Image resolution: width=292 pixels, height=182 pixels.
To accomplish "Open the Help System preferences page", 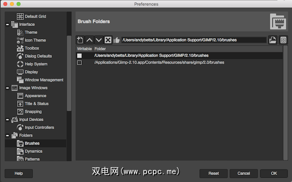I will (x=36, y=64).
